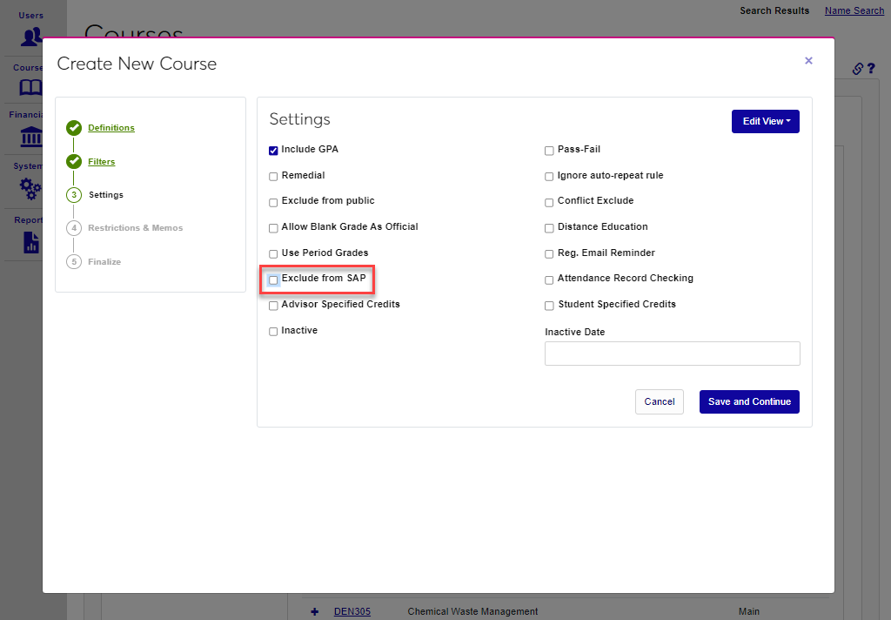Click the help question mark icon
The width and height of the screenshot is (891, 620).
click(x=870, y=69)
